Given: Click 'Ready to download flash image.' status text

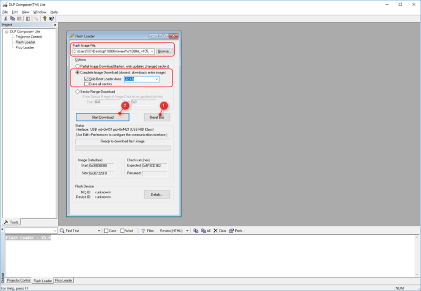Looking at the screenshot, I should (x=123, y=141).
